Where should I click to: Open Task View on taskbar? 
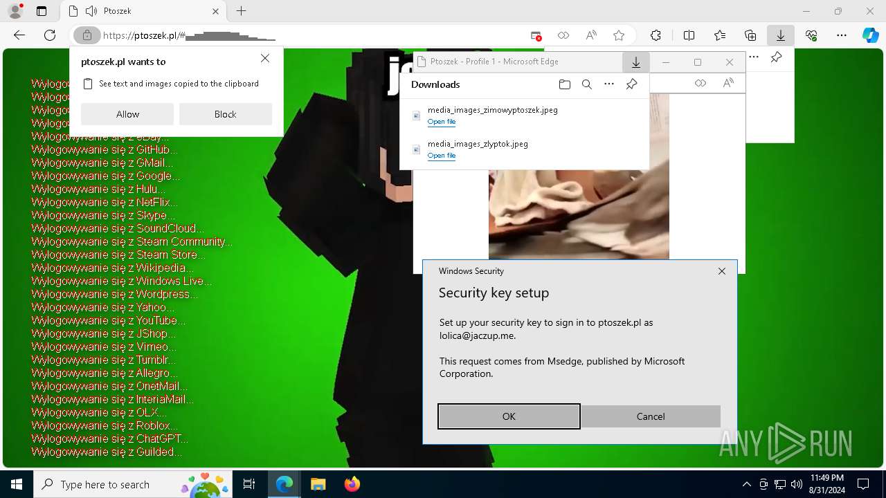[249, 484]
